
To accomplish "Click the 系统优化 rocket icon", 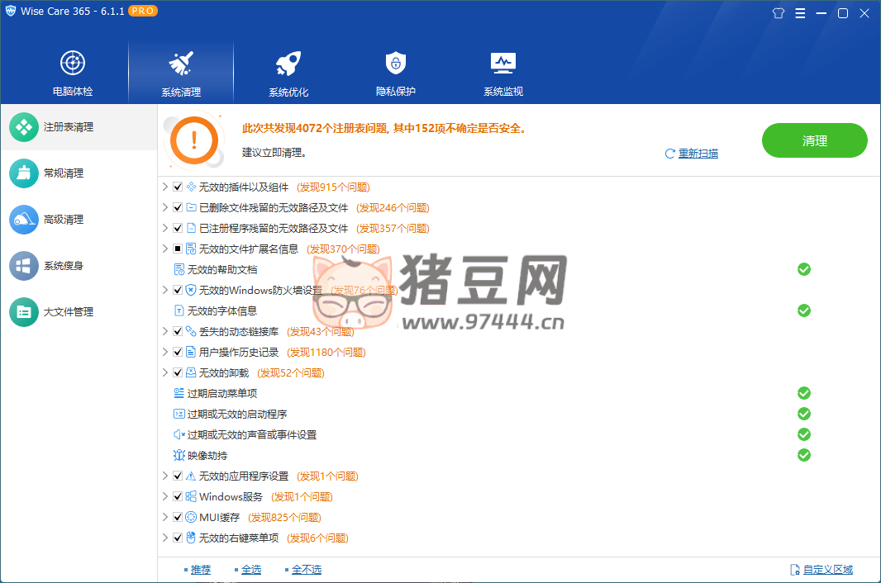I will tap(288, 64).
